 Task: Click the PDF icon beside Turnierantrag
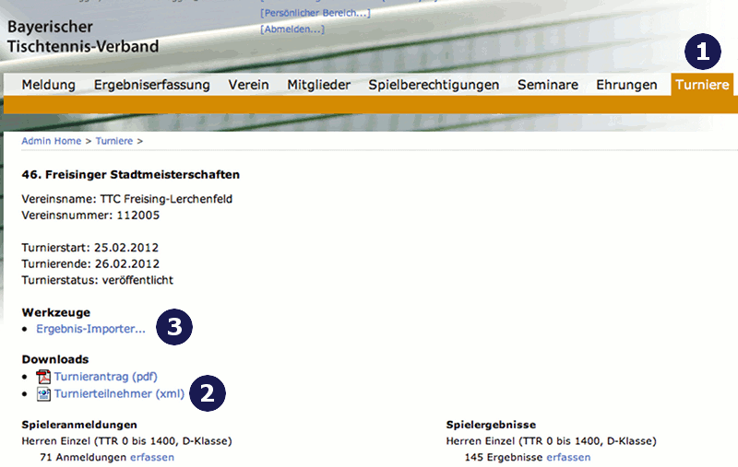click(43, 377)
